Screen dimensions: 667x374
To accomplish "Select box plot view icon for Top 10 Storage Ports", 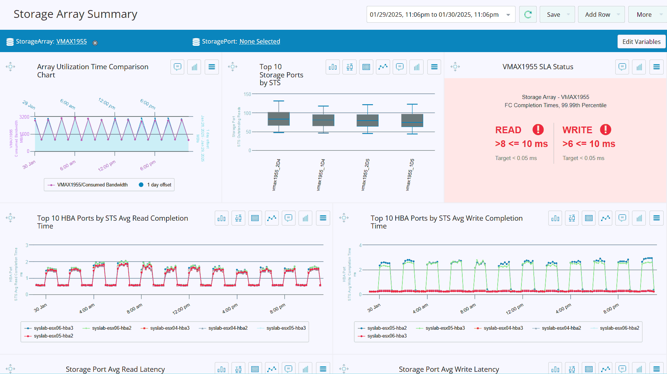I will click(x=350, y=67).
